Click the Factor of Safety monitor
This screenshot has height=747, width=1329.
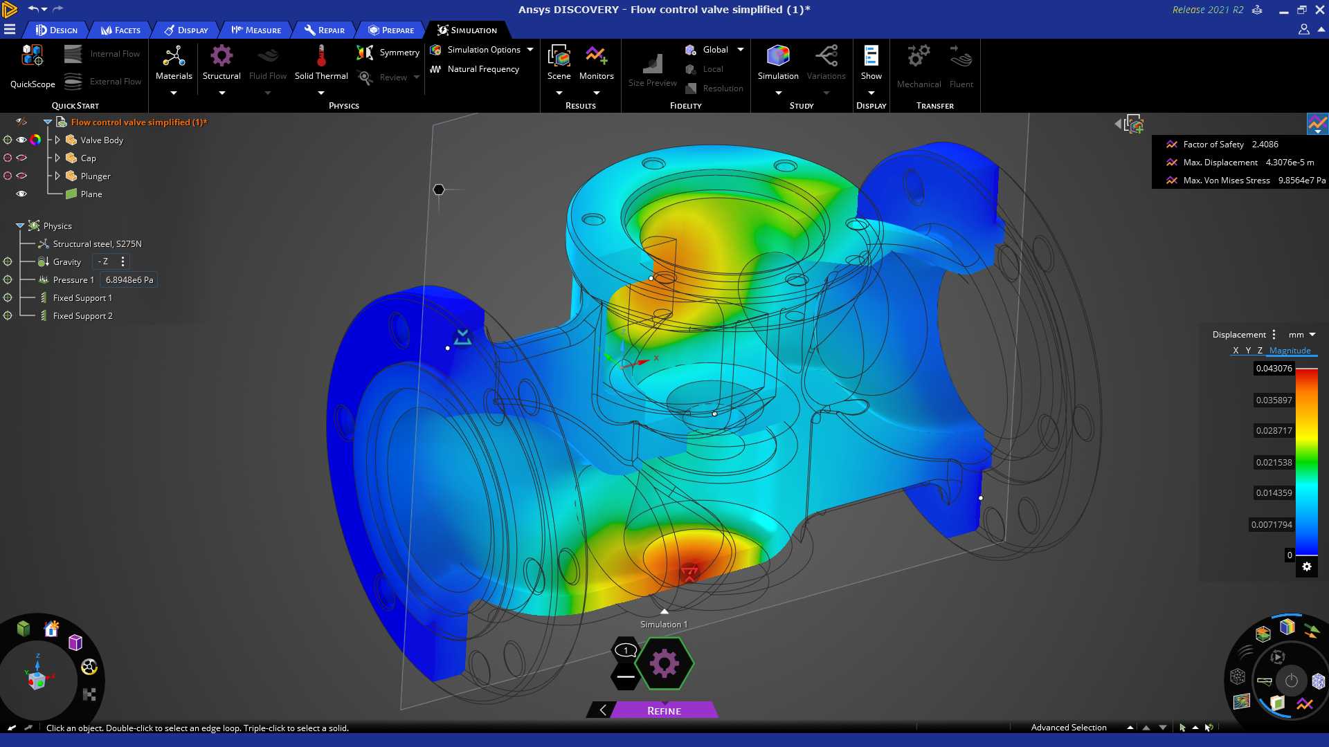pyautogui.click(x=1222, y=144)
